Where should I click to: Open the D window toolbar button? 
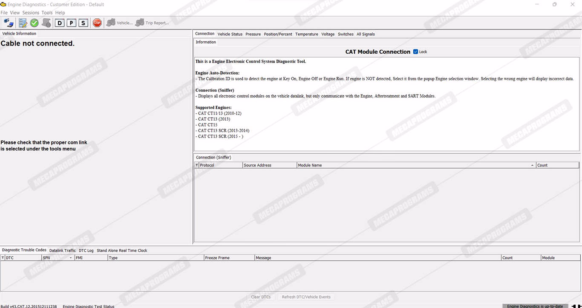60,23
